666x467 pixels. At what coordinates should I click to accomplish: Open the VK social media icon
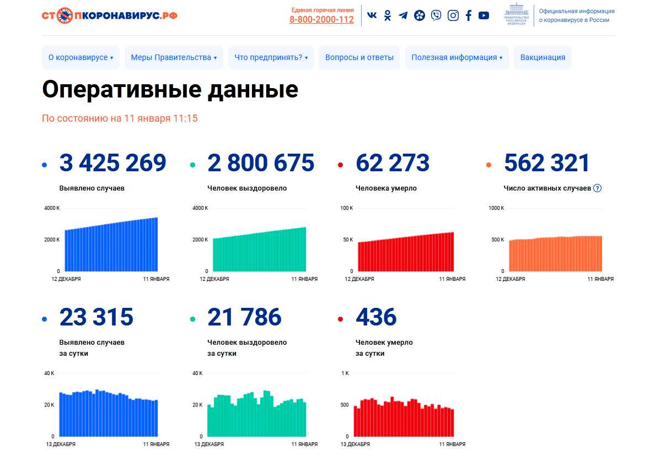click(372, 15)
